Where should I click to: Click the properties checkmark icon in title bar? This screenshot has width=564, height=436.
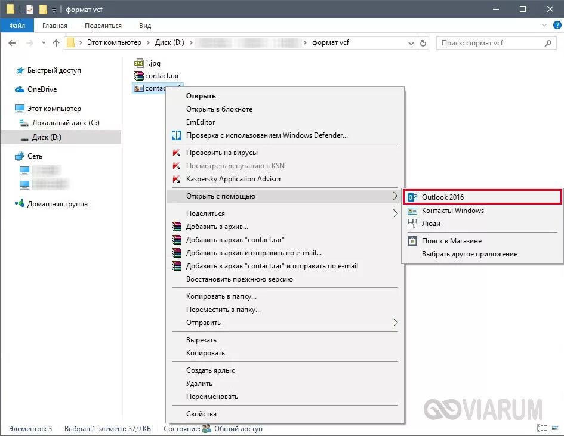point(30,10)
